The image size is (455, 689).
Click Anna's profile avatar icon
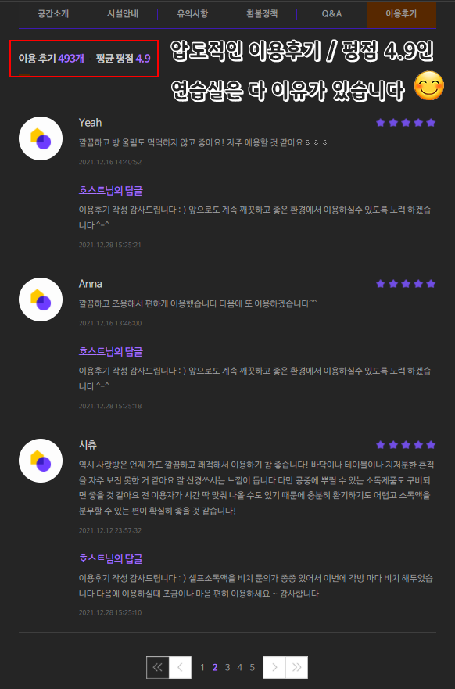click(40, 300)
